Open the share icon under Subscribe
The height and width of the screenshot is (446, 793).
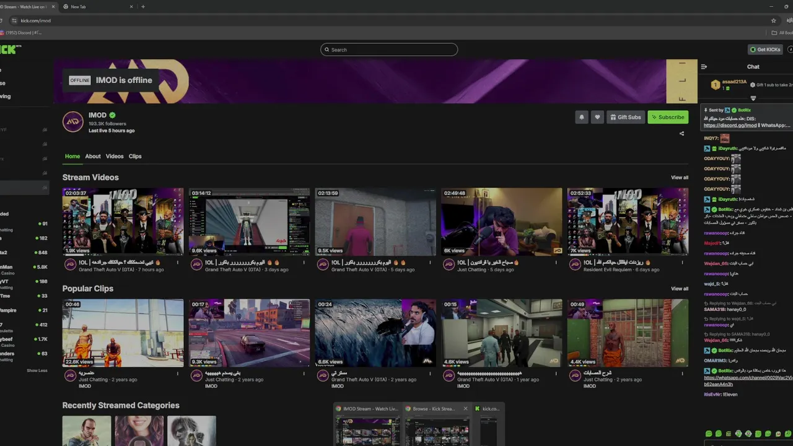[681, 133]
